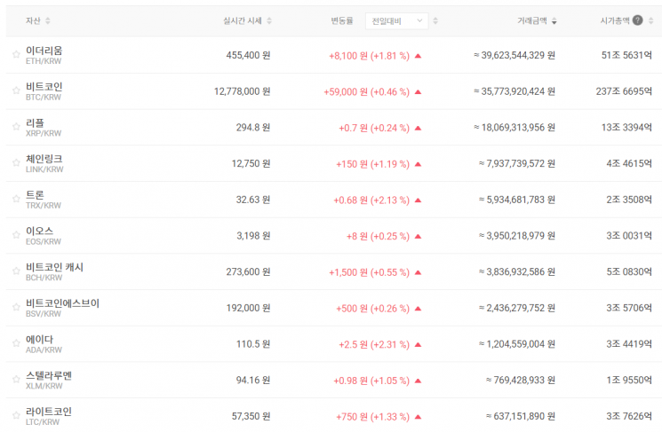Click the up triangle in 비트코인 캐시 row
Viewport: 662px width, 432px height.
[x=418, y=272]
